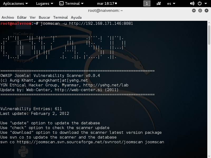The height and width of the screenshot is (158, 211).
Task: Close the terminal window
Action: pyautogui.click(x=207, y=11)
